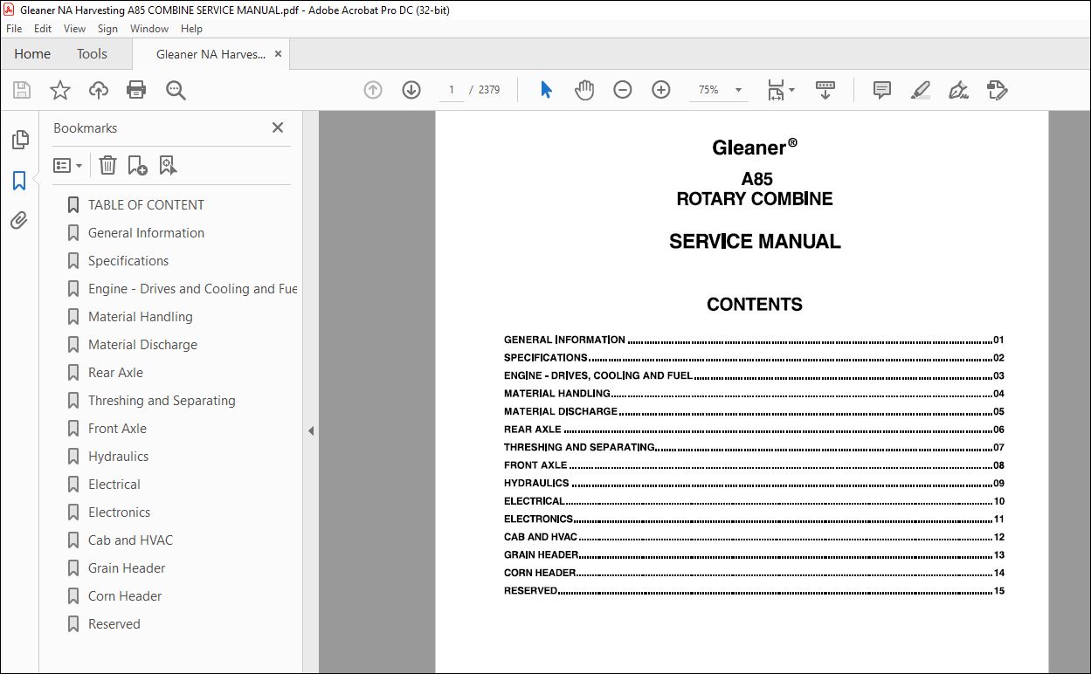Upload file to cloud icon

[x=99, y=90]
